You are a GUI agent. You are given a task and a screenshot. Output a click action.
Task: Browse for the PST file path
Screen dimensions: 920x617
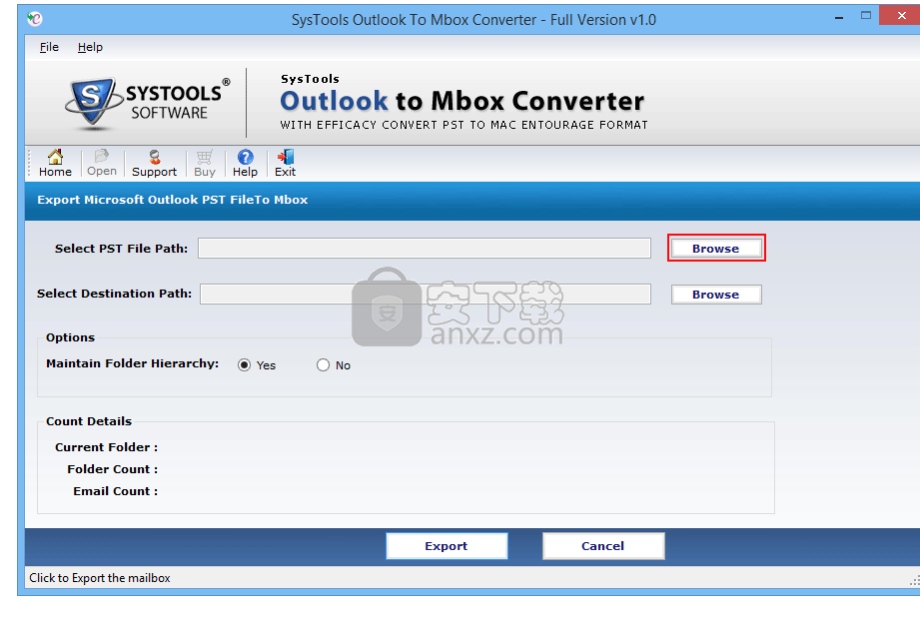click(x=716, y=248)
